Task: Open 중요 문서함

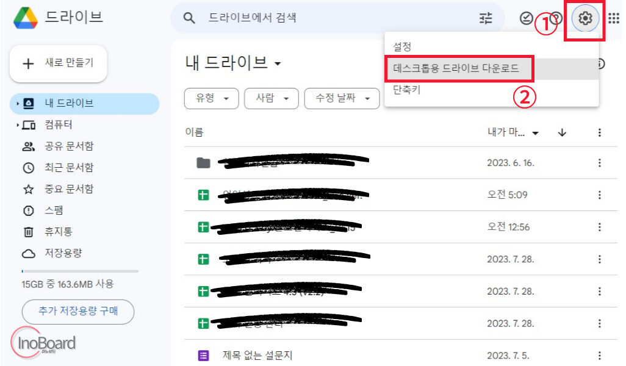Action: point(69,188)
